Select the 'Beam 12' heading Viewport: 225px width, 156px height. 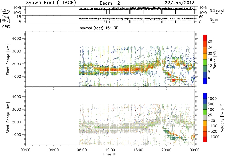(110, 3)
